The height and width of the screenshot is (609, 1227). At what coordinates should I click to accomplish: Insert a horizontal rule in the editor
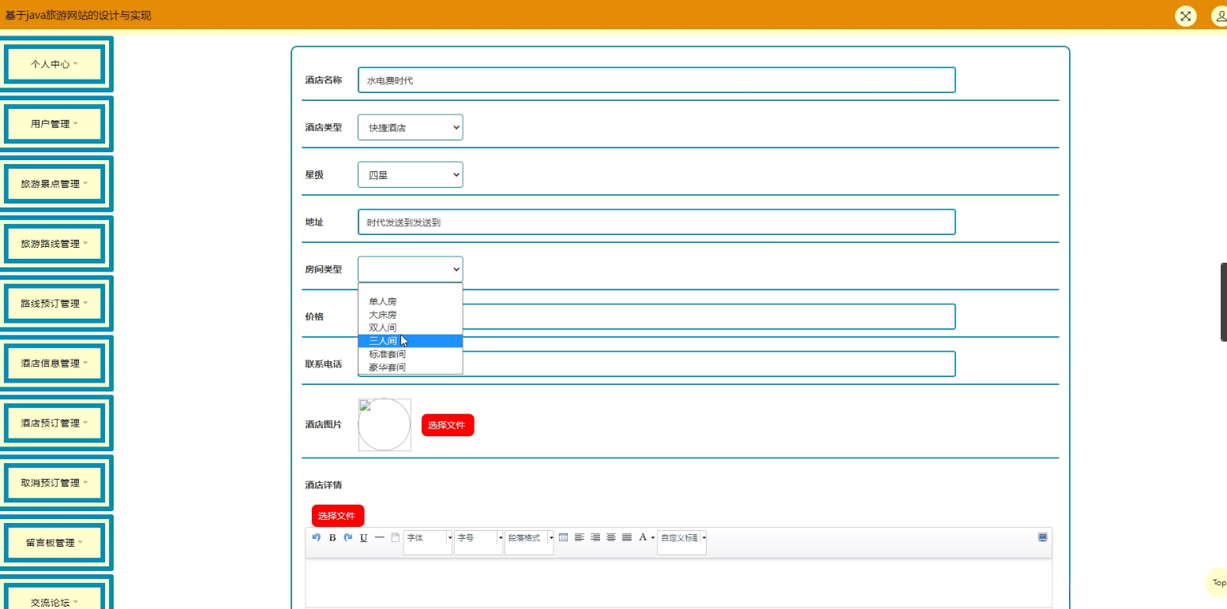(x=380, y=537)
